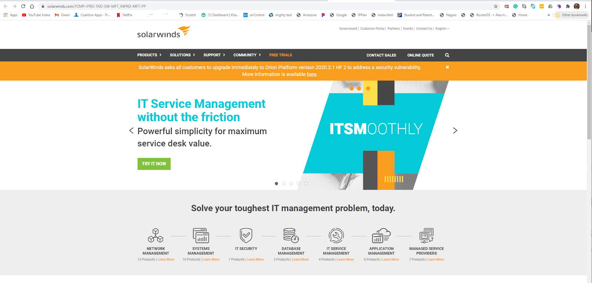Learn More under IT Service Management
Image resolution: width=592 pixels, height=283 pixels.
pyautogui.click(x=345, y=260)
